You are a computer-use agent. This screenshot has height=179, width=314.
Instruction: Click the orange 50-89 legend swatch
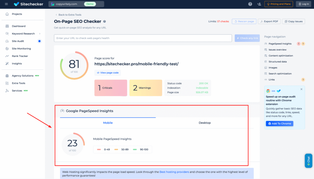tap(116, 149)
